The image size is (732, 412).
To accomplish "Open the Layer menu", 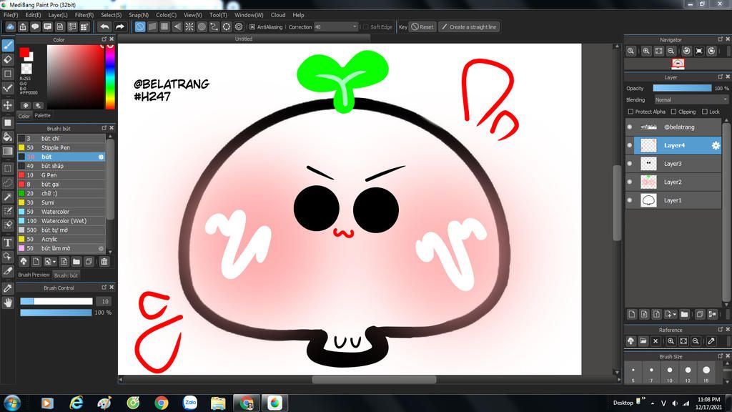I will pyautogui.click(x=58, y=15).
